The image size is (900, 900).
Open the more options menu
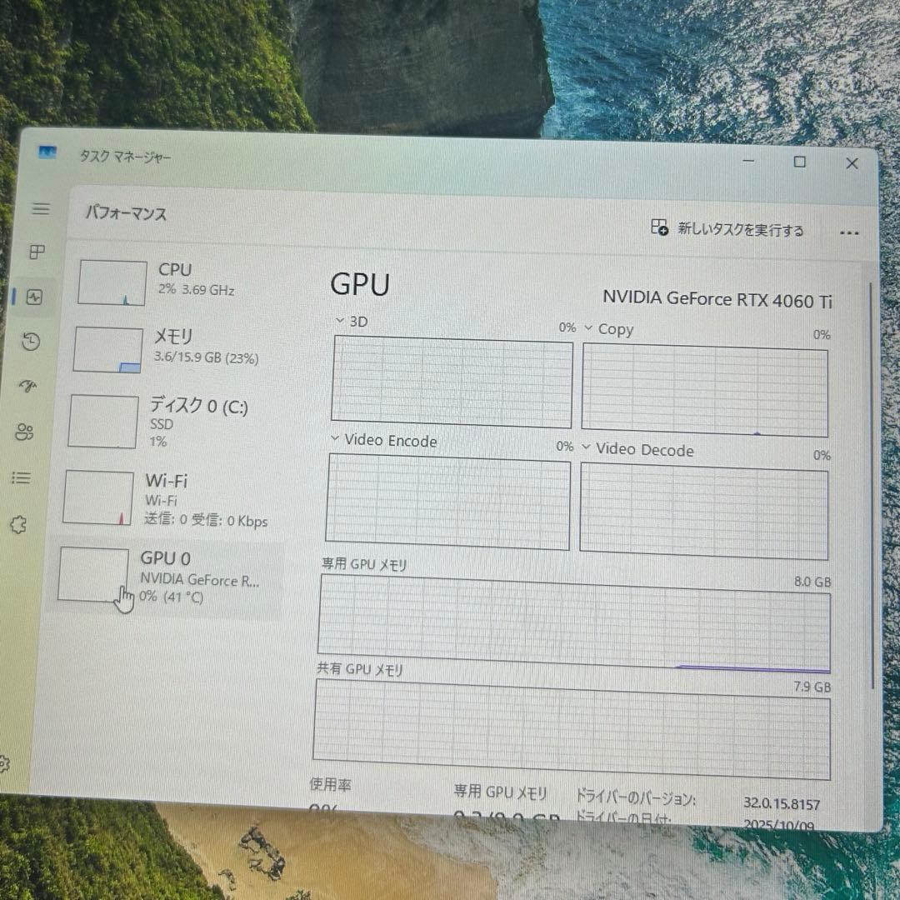[849, 232]
